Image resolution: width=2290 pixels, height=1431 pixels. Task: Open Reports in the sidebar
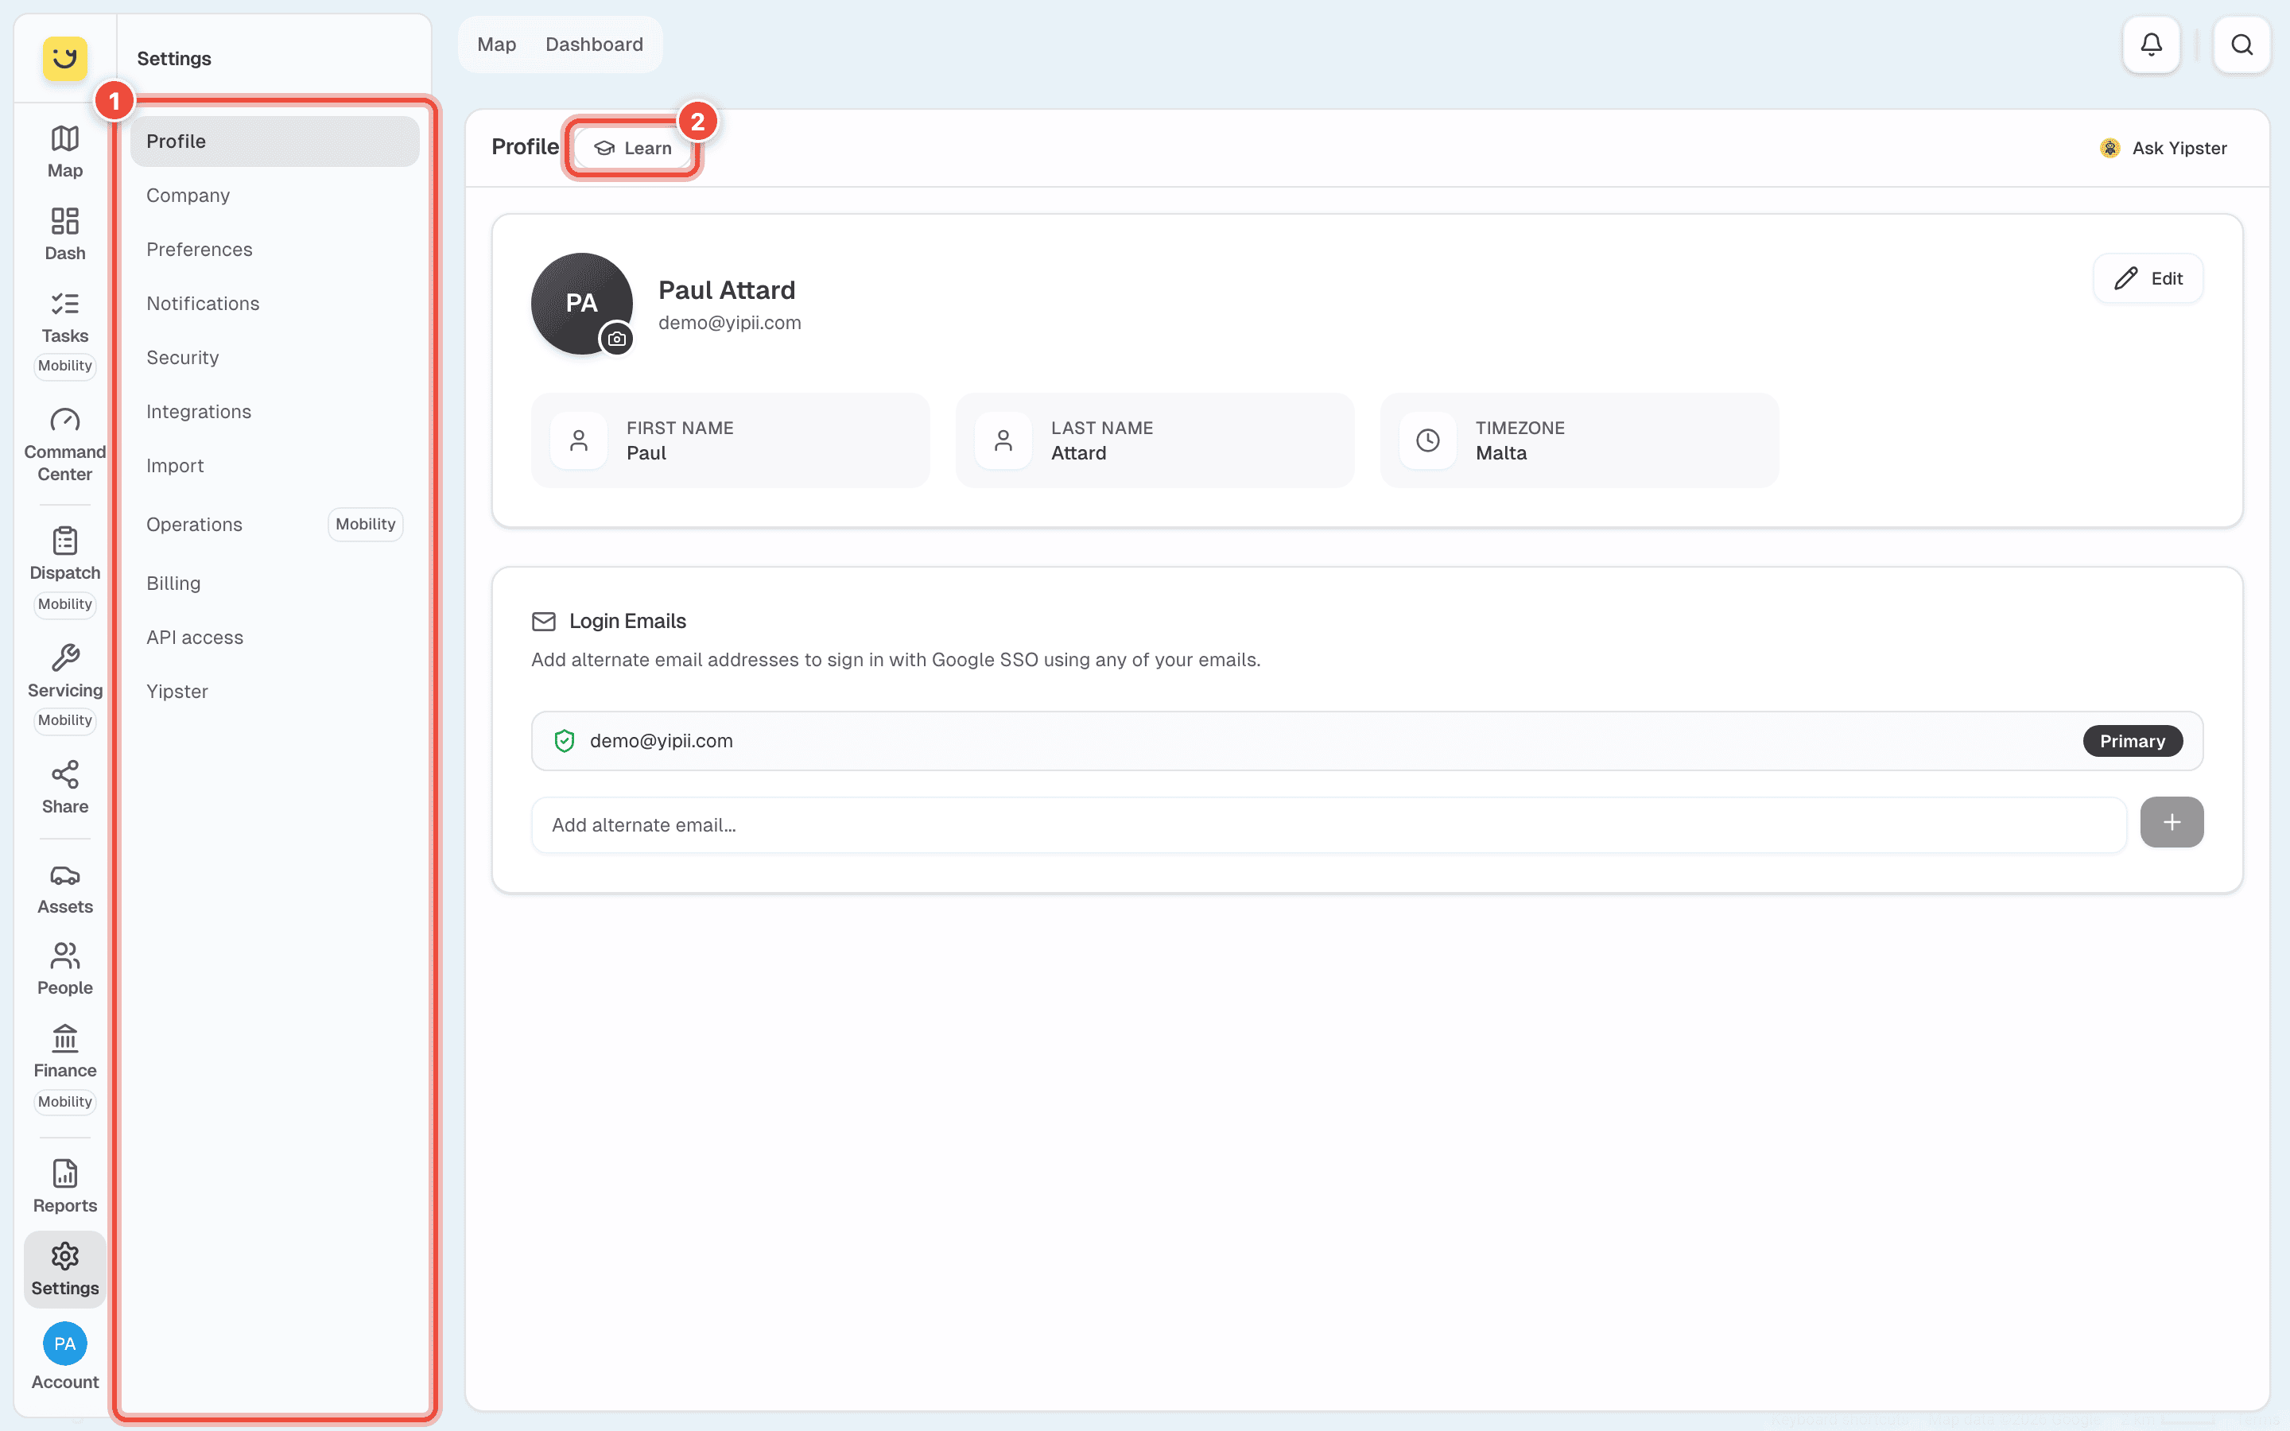click(x=64, y=1187)
